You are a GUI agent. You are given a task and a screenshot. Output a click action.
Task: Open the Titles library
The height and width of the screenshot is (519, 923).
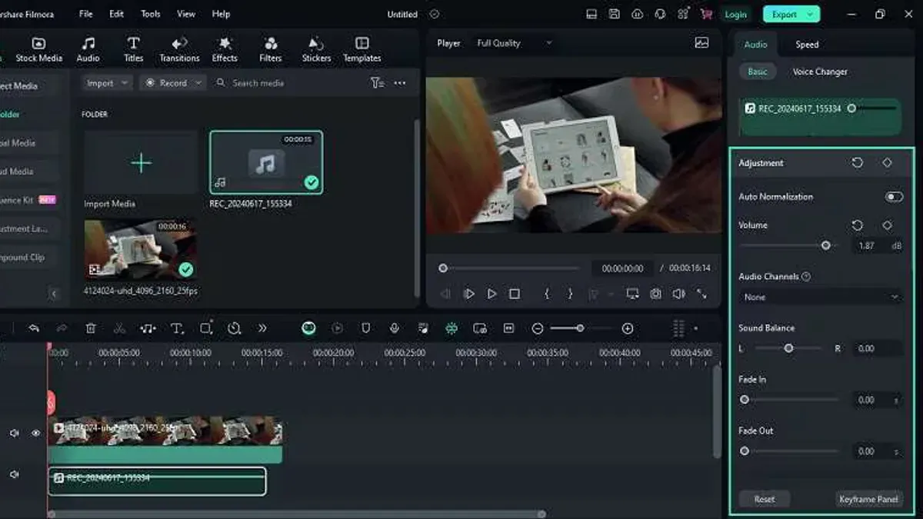click(x=134, y=50)
